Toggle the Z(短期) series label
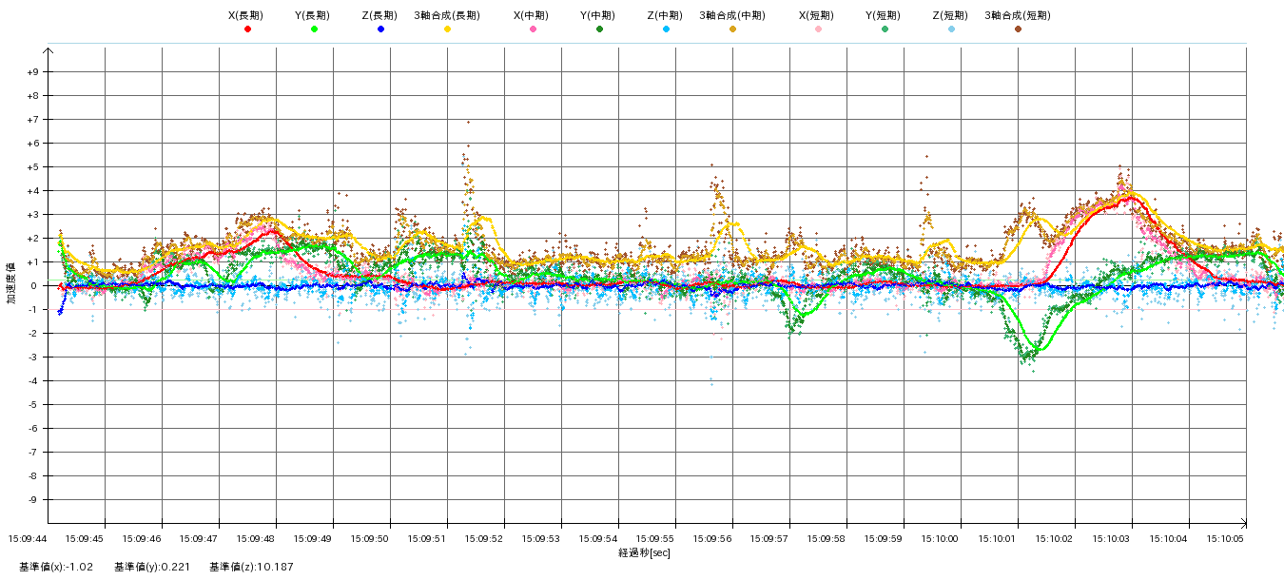Screen dimensions: 1284x580 (950, 15)
